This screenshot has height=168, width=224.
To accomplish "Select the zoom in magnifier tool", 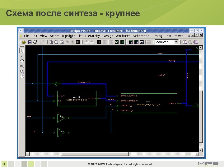I will pos(22,66).
